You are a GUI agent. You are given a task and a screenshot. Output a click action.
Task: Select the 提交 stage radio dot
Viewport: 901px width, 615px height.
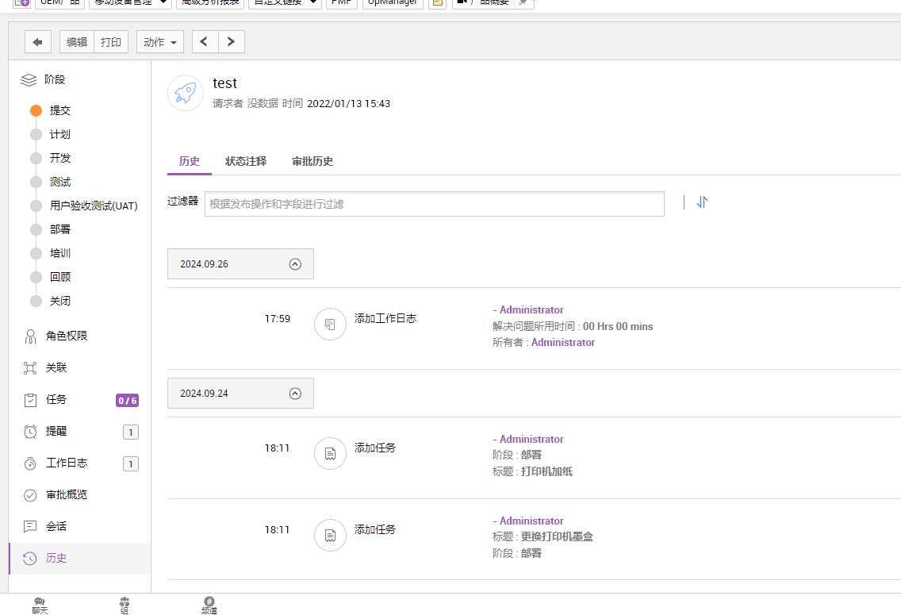(x=36, y=111)
